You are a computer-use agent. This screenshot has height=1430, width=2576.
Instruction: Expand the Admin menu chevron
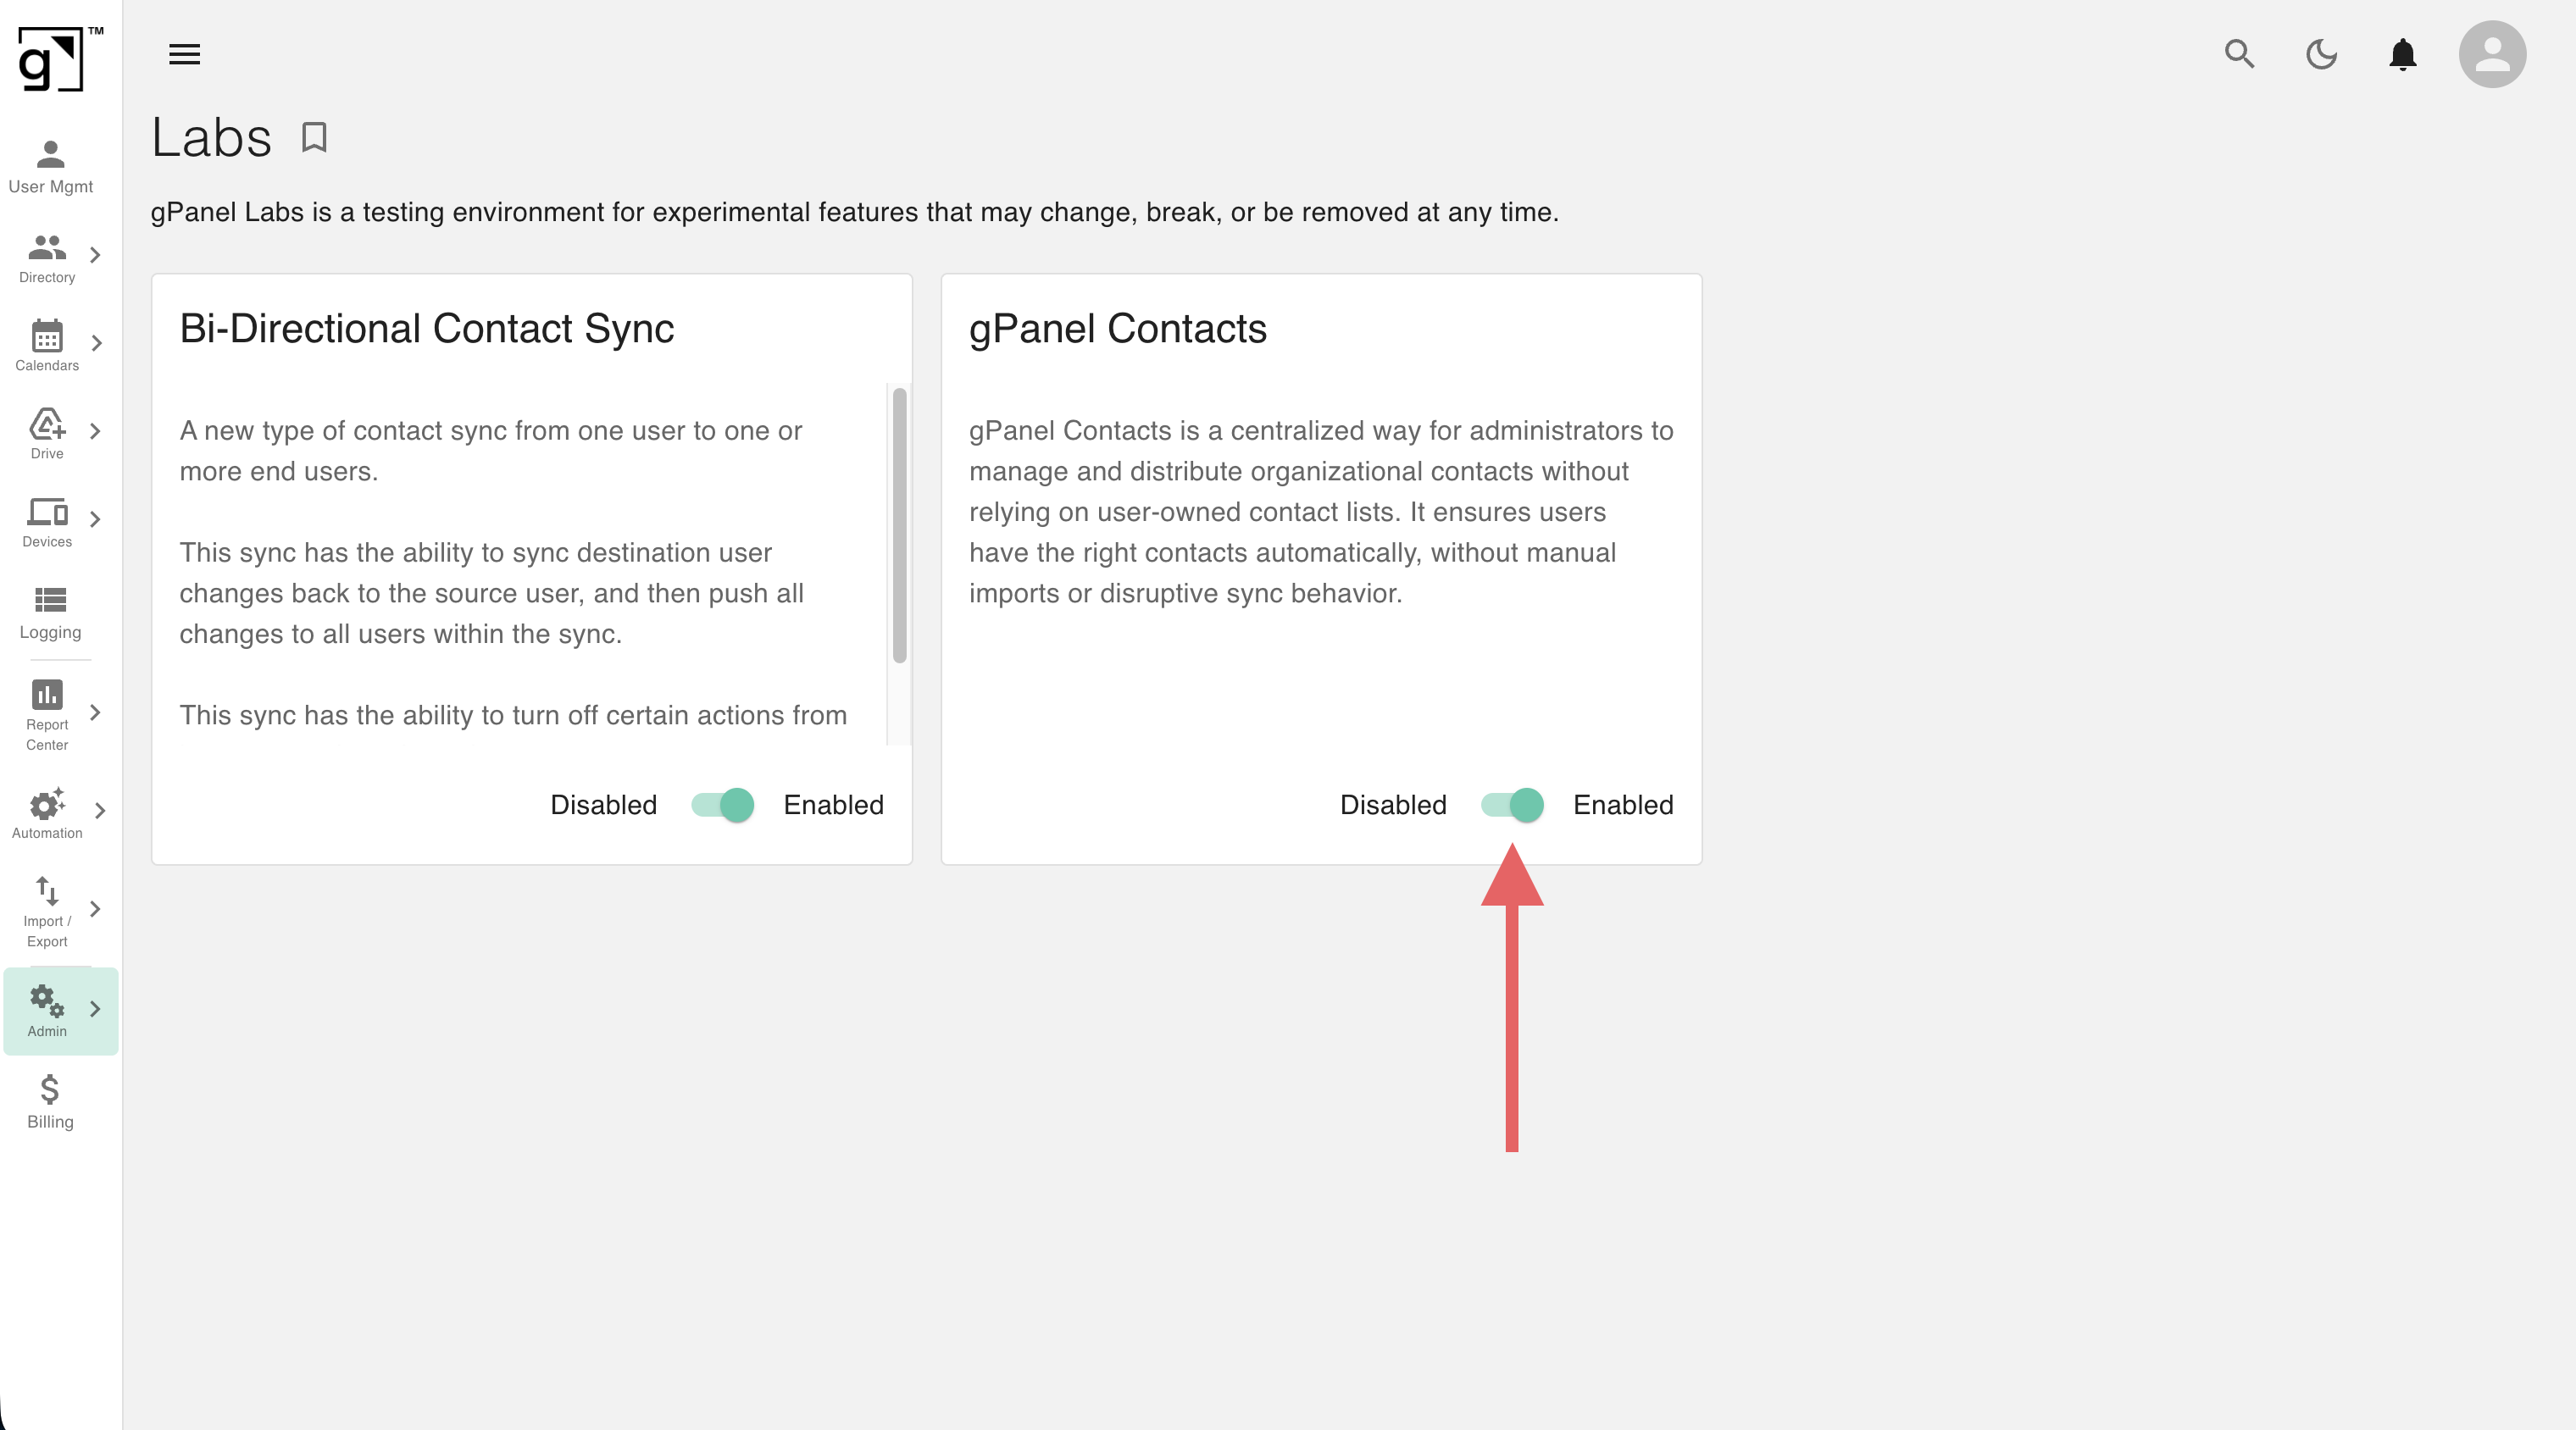pos(97,1009)
